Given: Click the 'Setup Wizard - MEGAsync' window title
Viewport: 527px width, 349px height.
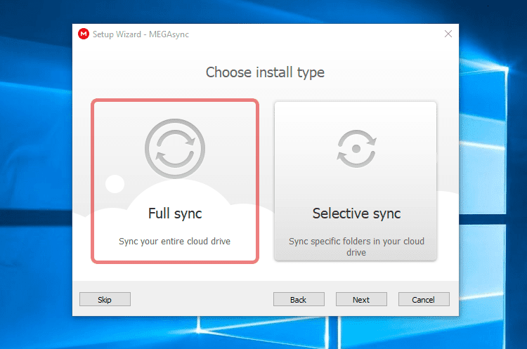Looking at the screenshot, I should [141, 34].
